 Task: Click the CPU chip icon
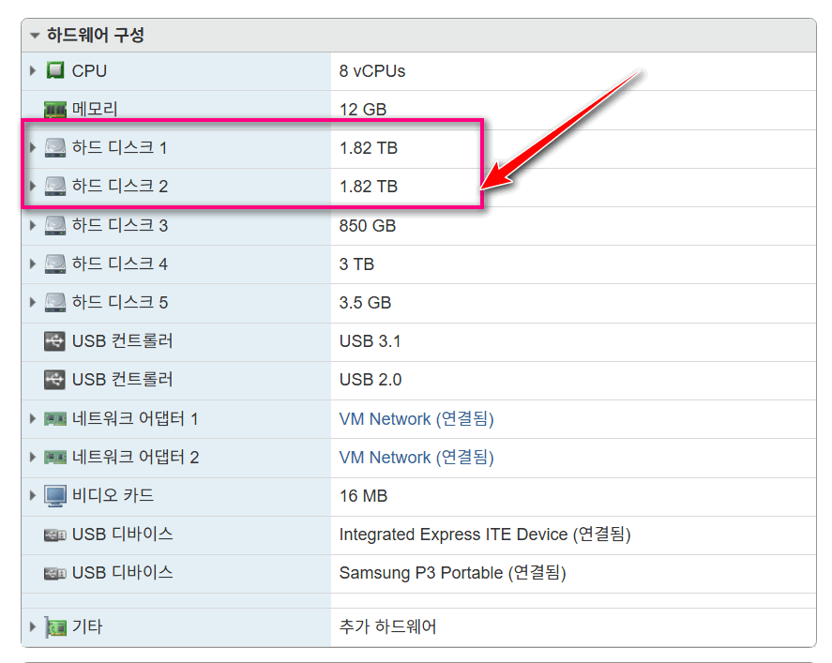55,70
